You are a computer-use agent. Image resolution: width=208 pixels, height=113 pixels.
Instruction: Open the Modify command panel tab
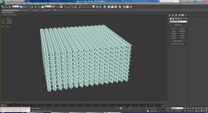(173, 15)
